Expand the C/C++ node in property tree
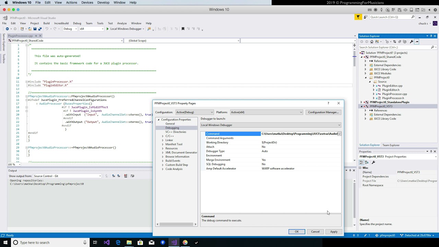 [163, 136]
